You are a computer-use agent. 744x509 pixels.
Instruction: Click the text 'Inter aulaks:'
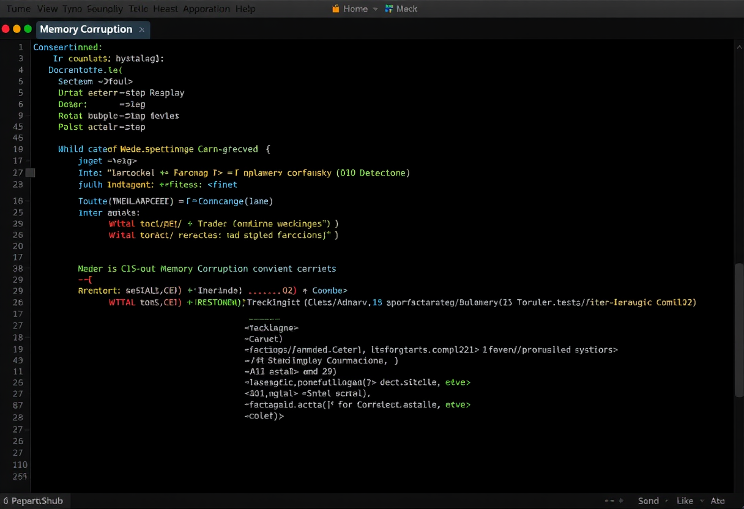(109, 213)
